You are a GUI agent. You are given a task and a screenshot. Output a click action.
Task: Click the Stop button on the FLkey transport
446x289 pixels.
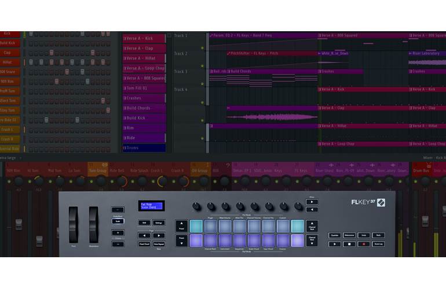click(349, 244)
